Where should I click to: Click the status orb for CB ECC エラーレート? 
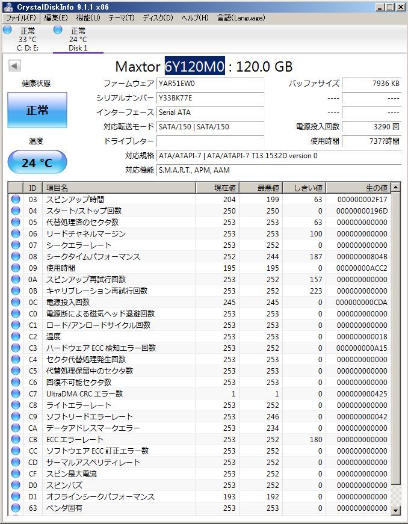point(16,439)
